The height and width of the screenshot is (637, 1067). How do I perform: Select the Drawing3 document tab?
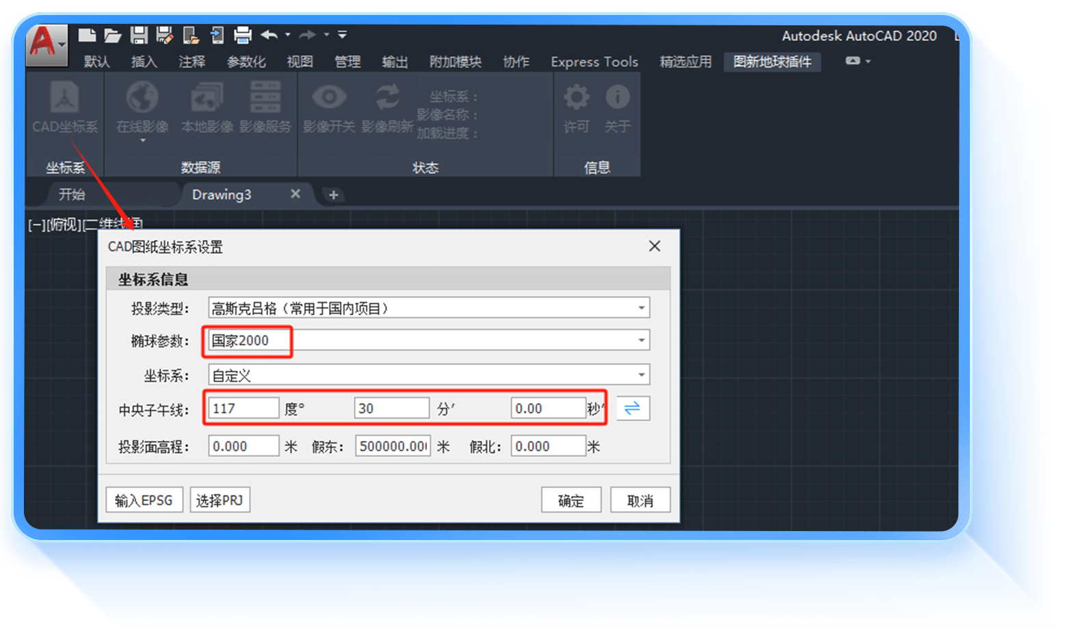(222, 195)
